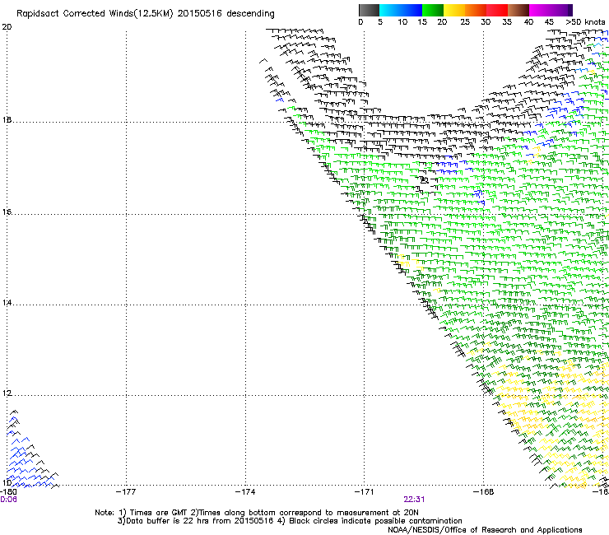The image size is (609, 535).
Task: Select the '40' label under the colorbar
Action: point(528,22)
